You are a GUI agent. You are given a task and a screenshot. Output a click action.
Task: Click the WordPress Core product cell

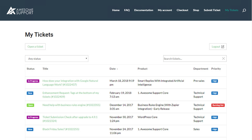(148, 117)
